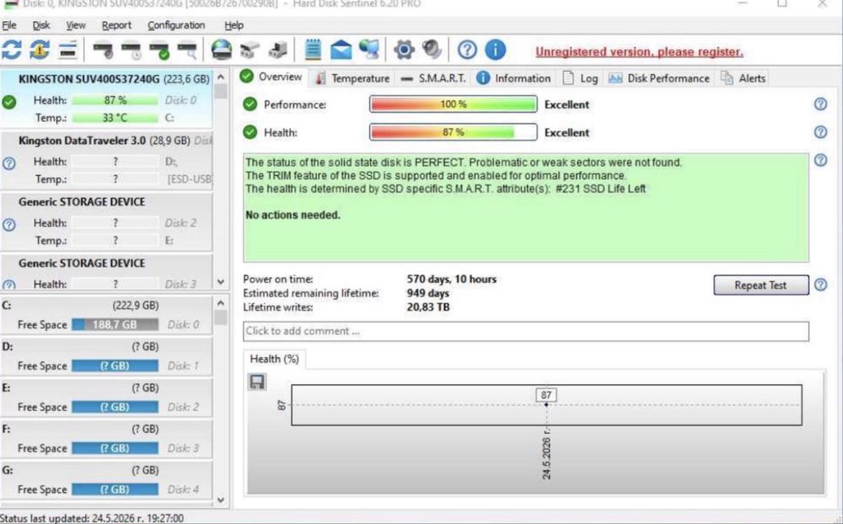Viewport: 843px width, 524px height.
Task: Select the first Generic STORAGE DEVICE entry
Action: pos(106,222)
